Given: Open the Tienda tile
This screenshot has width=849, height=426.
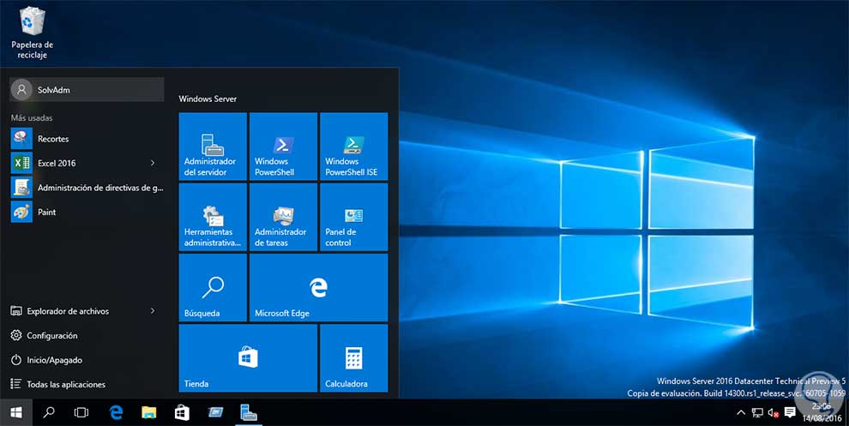Looking at the screenshot, I should [x=248, y=357].
